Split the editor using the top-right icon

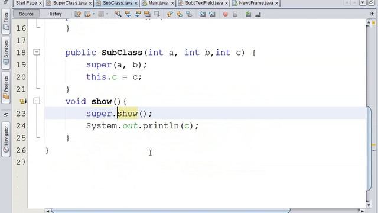pos(373,14)
